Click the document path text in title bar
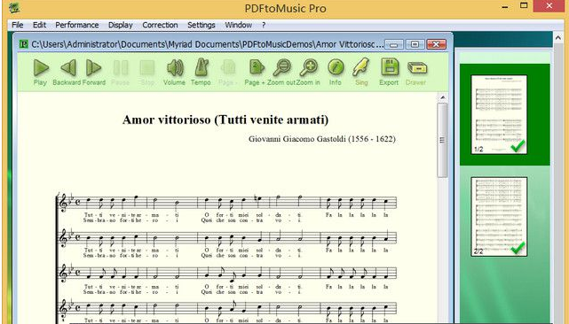The image size is (569, 324). point(208,44)
